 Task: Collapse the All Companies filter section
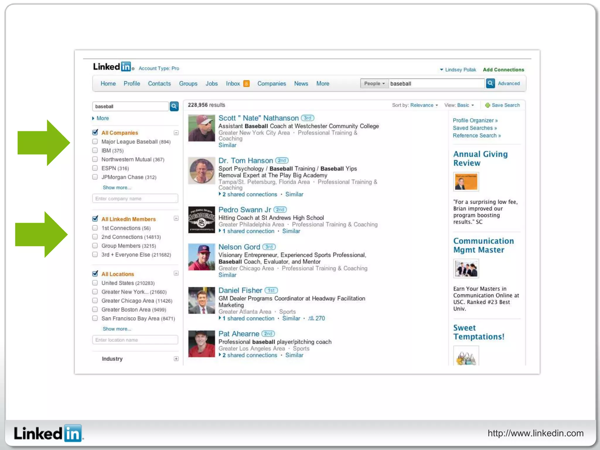pos(176,133)
